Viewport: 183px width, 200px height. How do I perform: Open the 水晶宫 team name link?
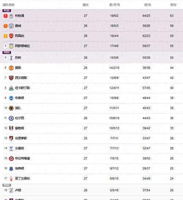click(19, 148)
